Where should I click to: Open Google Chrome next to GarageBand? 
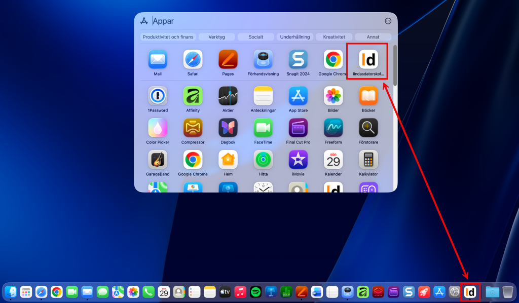click(x=193, y=160)
